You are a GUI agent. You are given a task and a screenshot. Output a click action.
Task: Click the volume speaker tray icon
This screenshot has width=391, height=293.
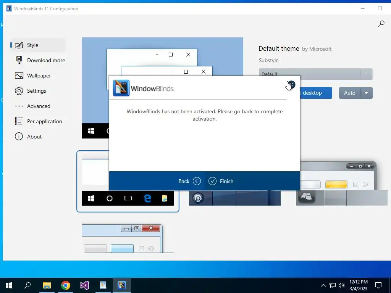coord(341,285)
